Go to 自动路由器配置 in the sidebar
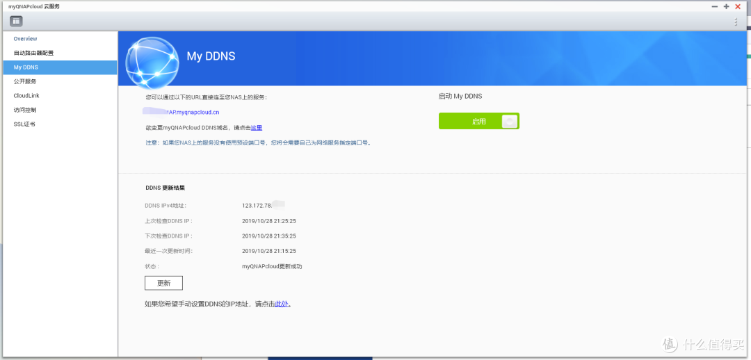The height and width of the screenshot is (360, 751). (33, 53)
